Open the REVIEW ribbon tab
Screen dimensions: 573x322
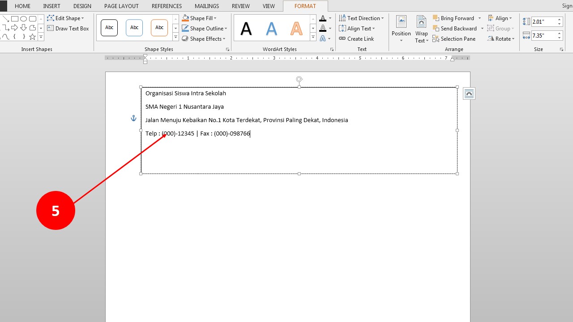click(240, 6)
